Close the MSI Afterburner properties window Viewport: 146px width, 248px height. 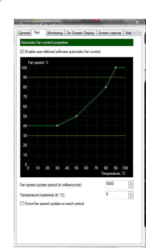[137, 22]
